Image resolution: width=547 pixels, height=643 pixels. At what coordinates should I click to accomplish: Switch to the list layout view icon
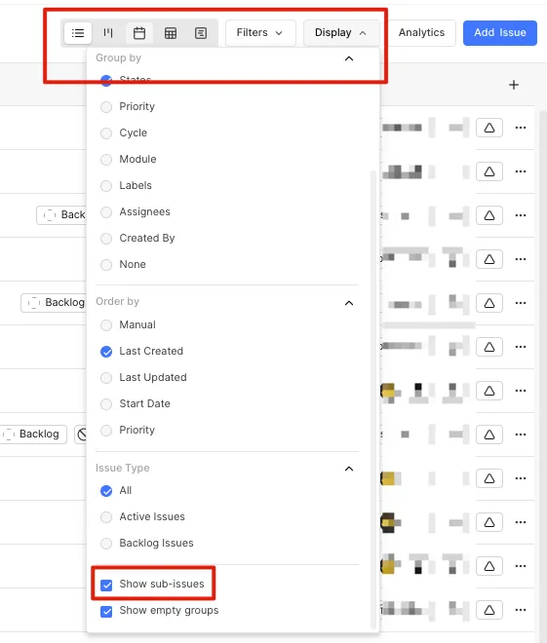pyautogui.click(x=78, y=33)
